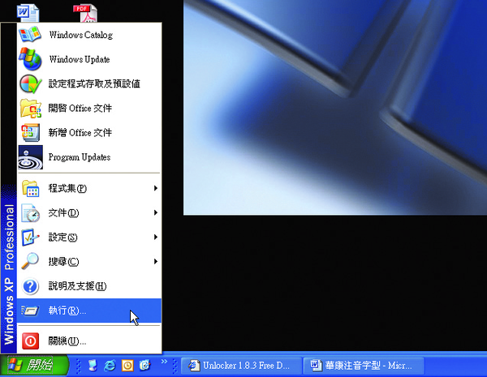Expand hidden quick launch chevron
Screen dimensions: 487x377
[x=164, y=362]
